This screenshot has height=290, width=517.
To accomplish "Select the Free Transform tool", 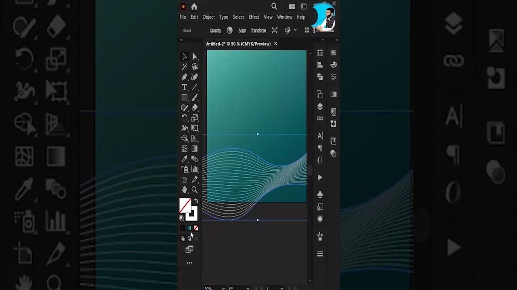I will tap(195, 128).
